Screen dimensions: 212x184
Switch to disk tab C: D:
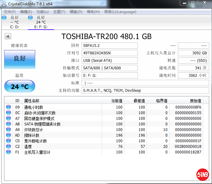pyautogui.click(x=14, y=22)
